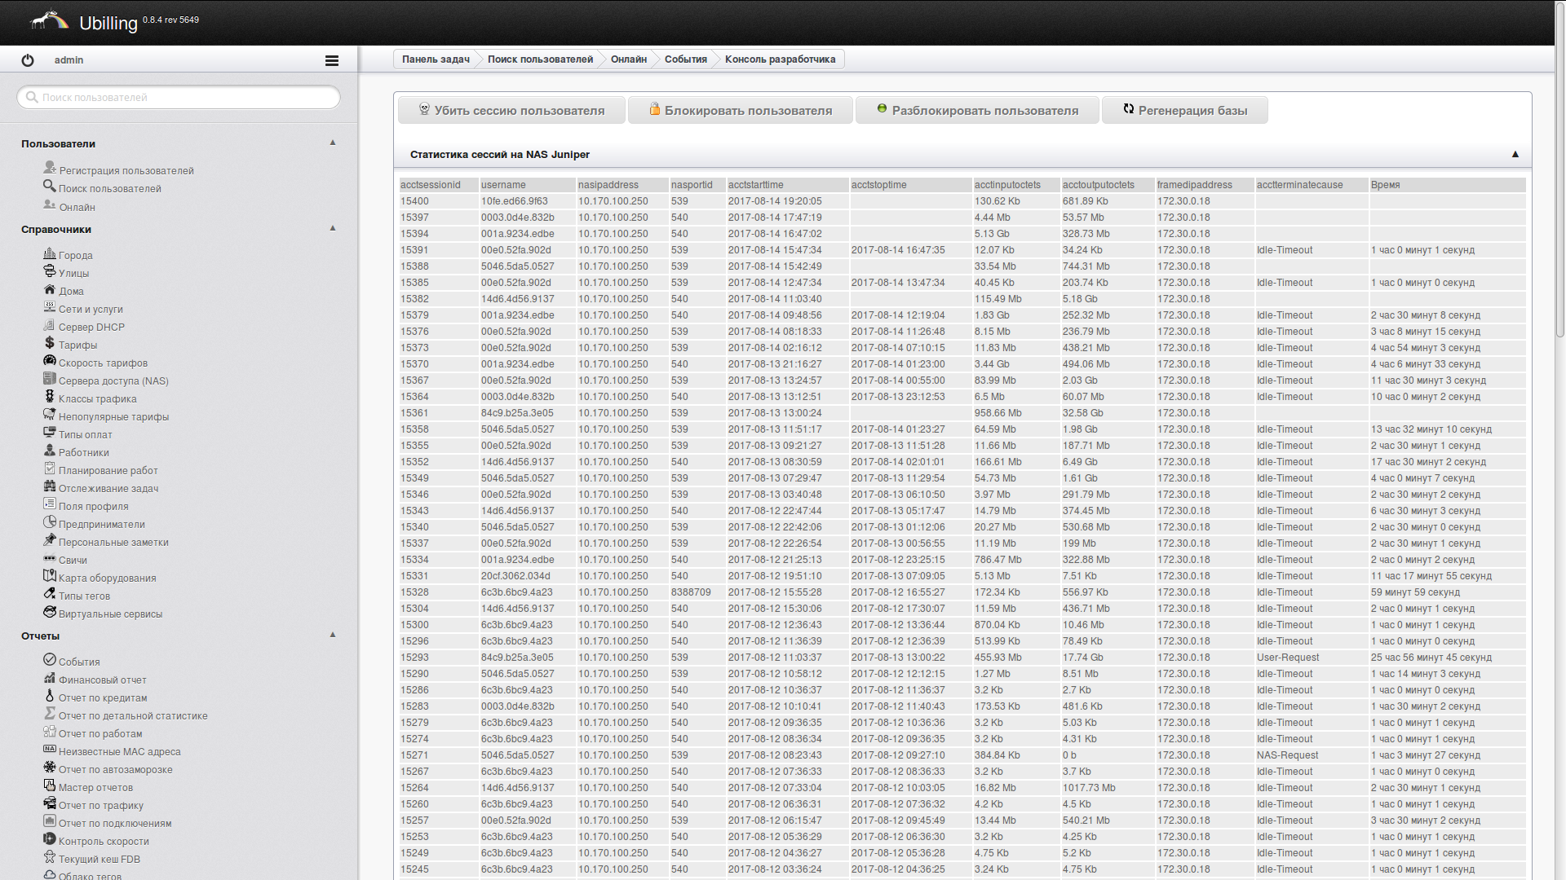Click the Тарифы dollar sign icon
Screen dimensions: 1566x880
click(50, 343)
